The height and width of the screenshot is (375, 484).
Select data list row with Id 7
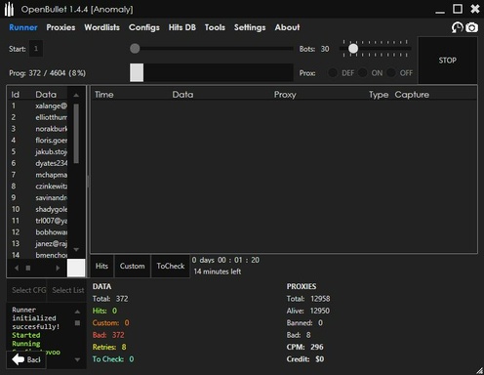[38, 175]
